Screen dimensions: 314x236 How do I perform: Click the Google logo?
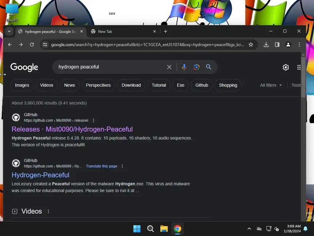pos(24,67)
